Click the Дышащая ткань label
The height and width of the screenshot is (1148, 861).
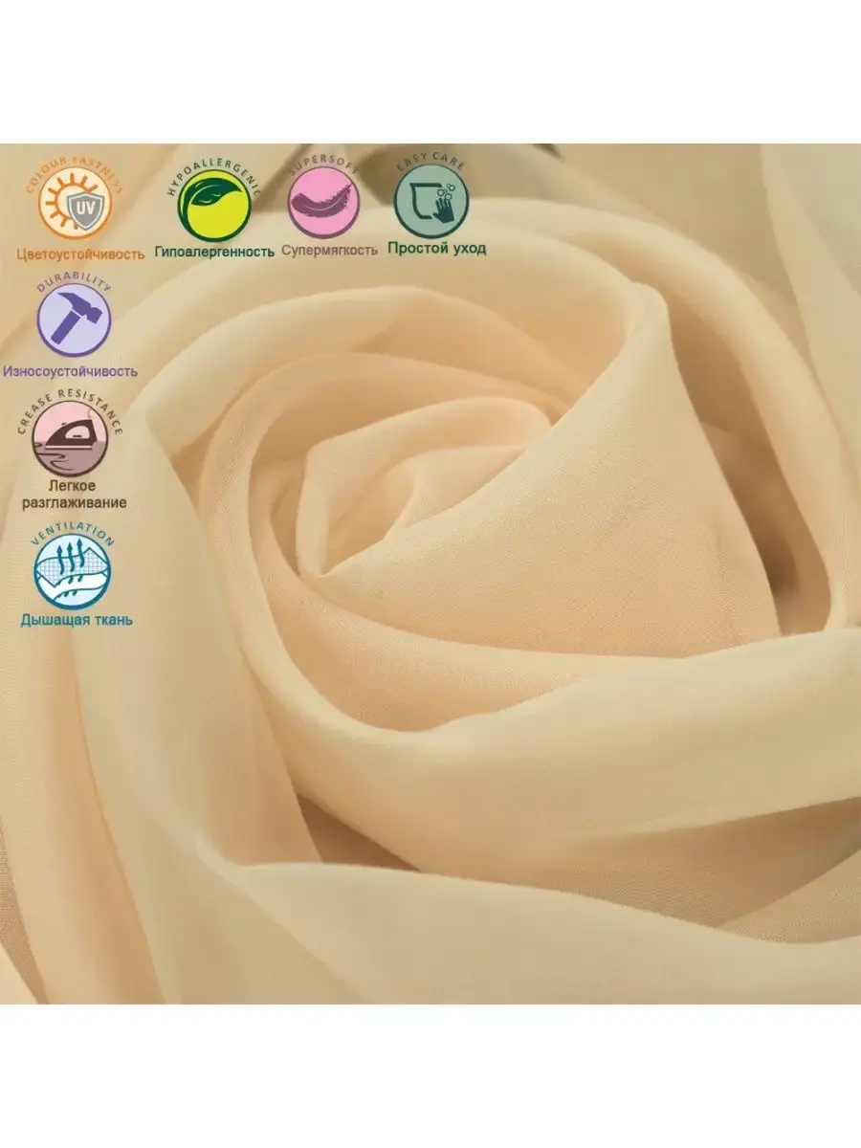[x=77, y=619]
